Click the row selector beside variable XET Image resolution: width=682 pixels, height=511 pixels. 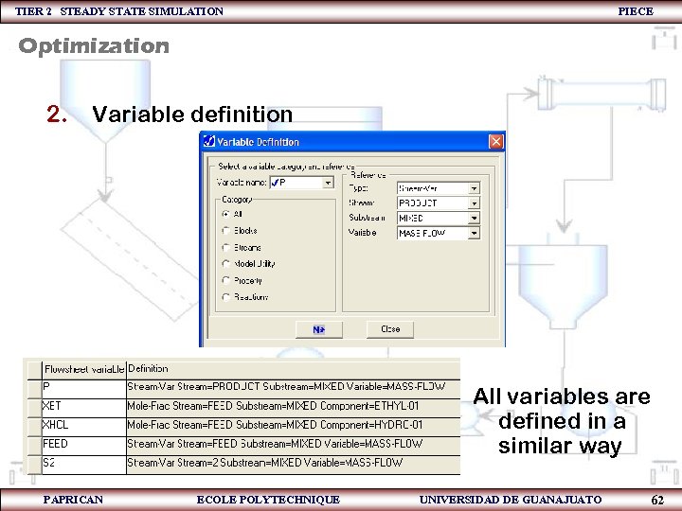point(34,408)
